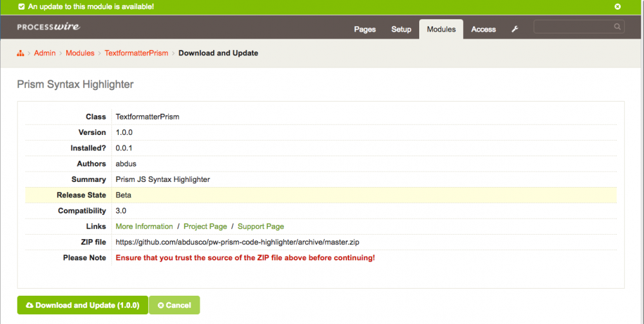Click the cloud icon on Download and Update
Screen dimensions: 644x324
click(x=29, y=305)
